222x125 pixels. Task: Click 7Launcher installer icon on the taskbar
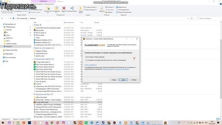[165, 123]
